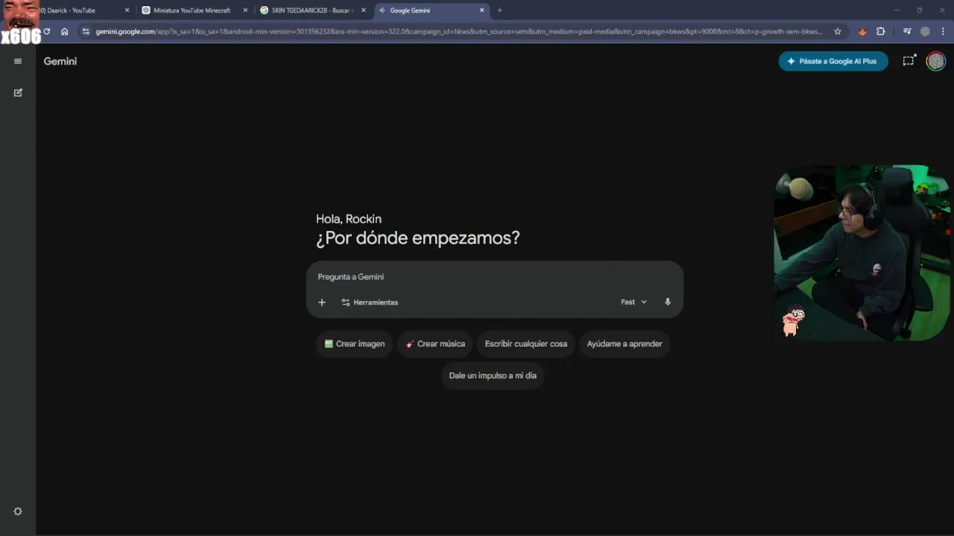
Task: Click the plus icon to add files
Action: (322, 302)
